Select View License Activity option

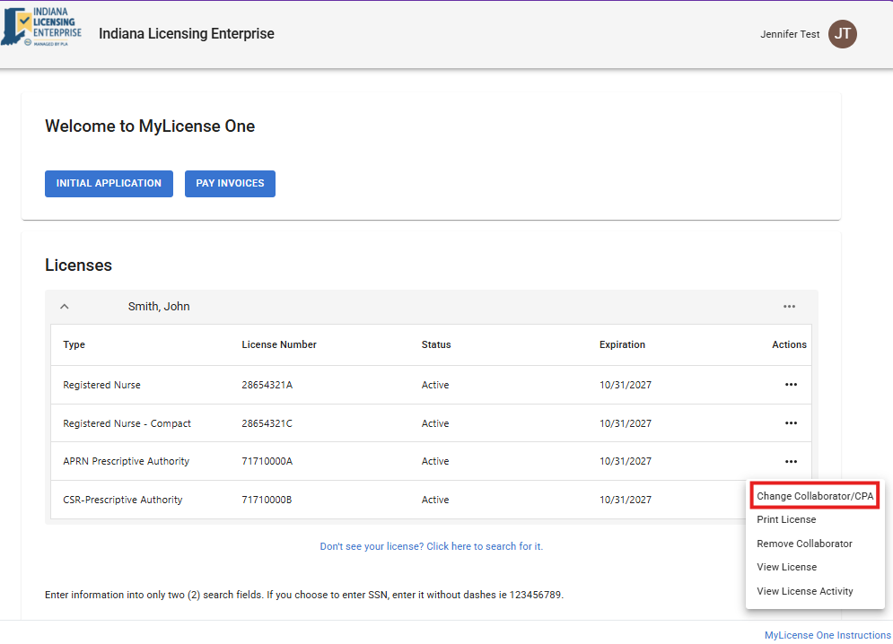[804, 591]
